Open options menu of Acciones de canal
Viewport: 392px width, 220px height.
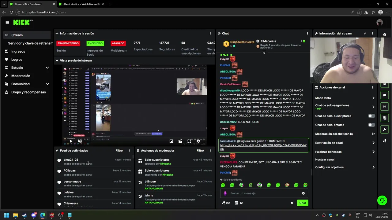coord(372,87)
